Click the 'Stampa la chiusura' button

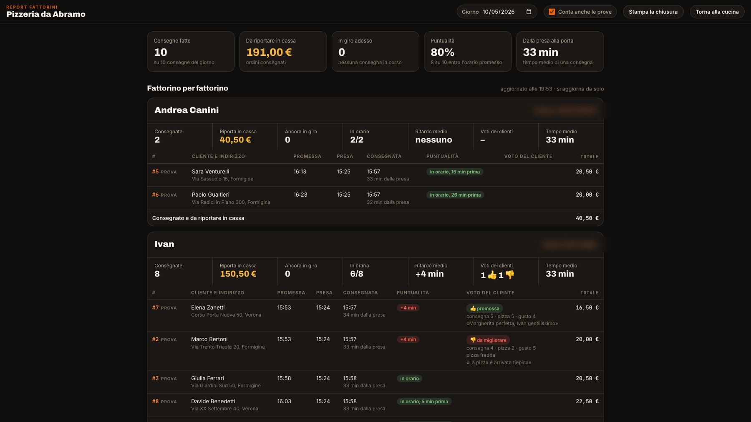tap(653, 12)
